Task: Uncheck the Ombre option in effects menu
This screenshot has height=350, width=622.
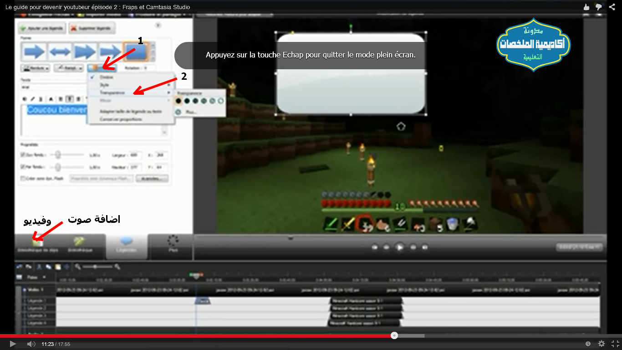Action: click(130, 77)
